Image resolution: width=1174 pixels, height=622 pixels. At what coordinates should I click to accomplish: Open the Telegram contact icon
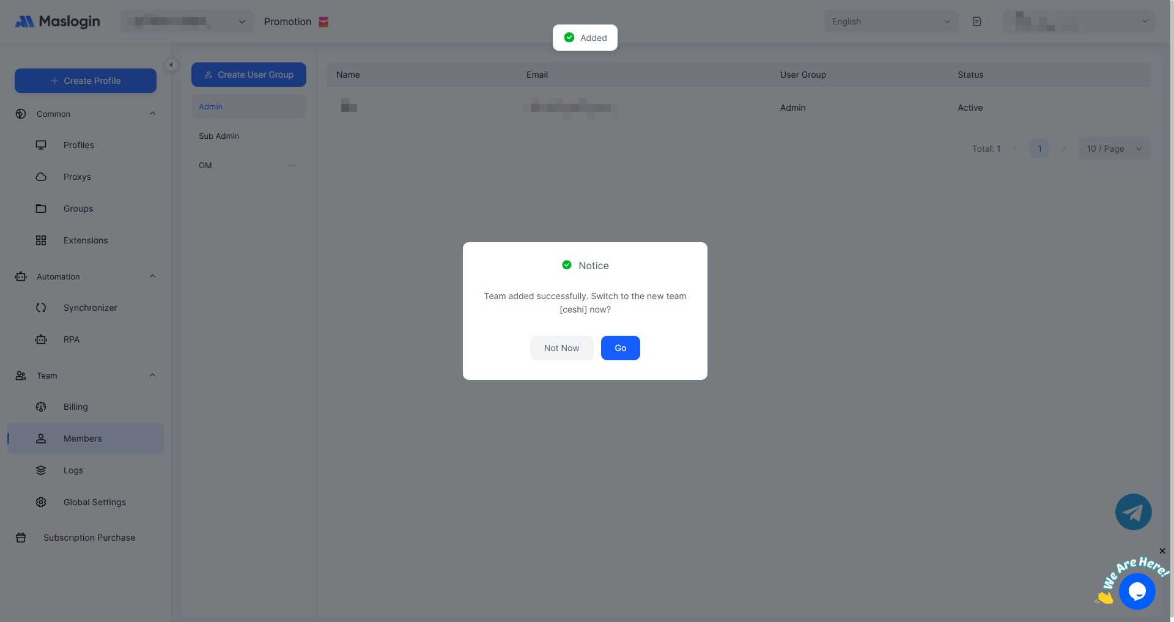[1133, 512]
